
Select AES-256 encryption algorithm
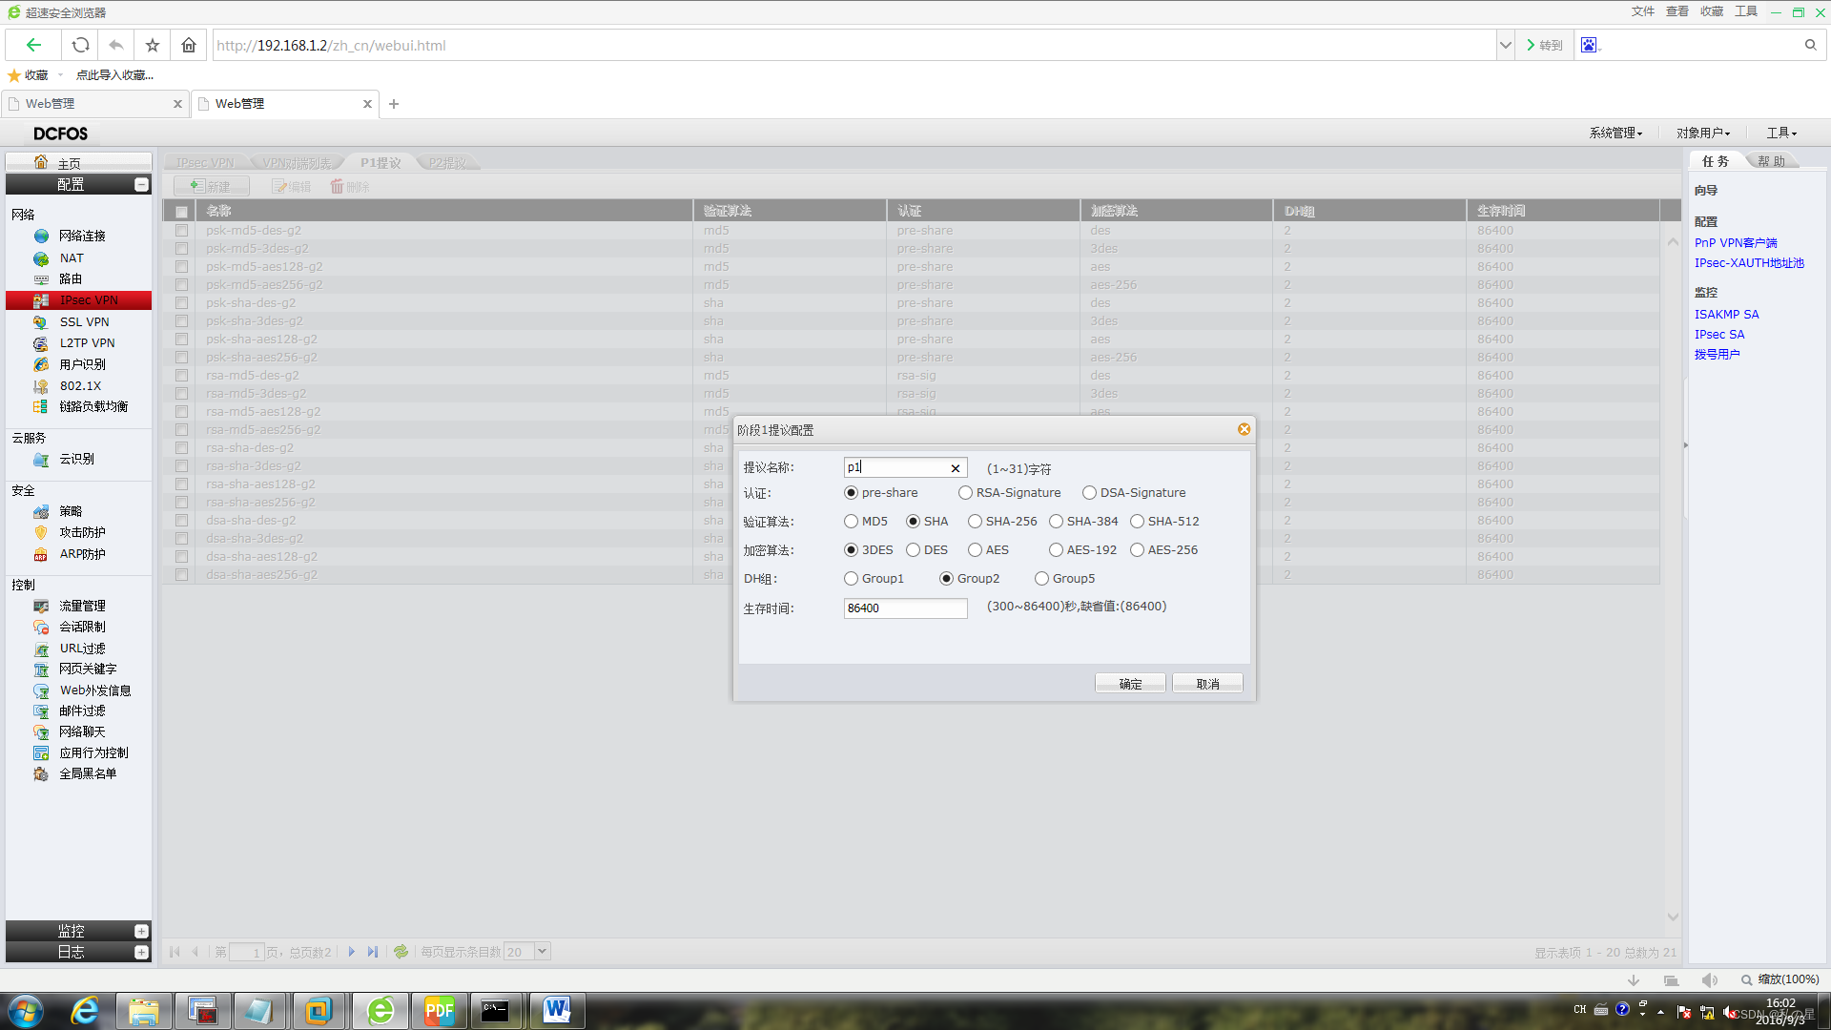[1137, 550]
